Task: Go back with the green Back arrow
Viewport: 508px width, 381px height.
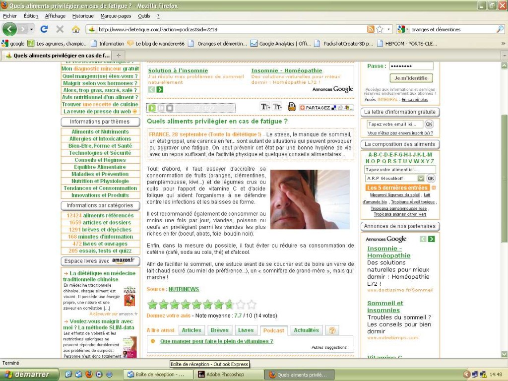Action: [9, 29]
